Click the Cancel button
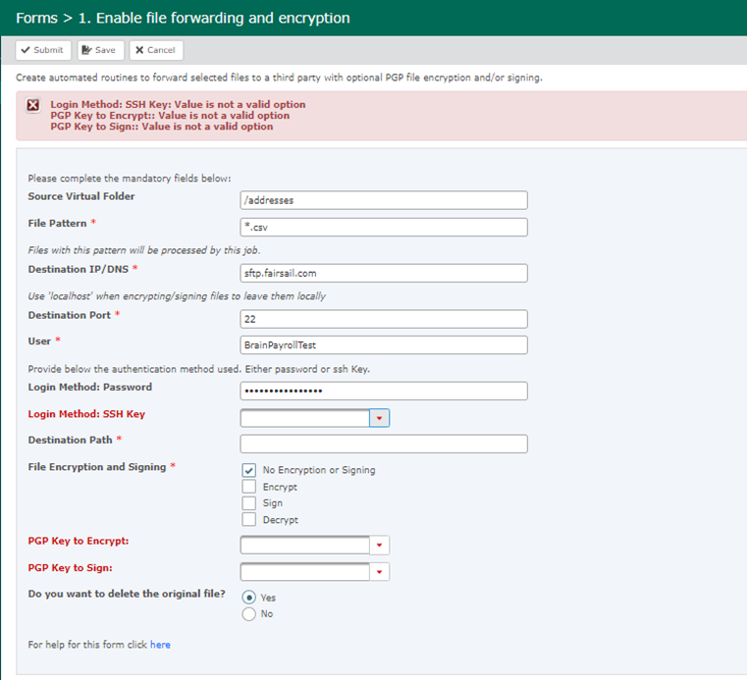This screenshot has width=747, height=680. pos(156,50)
